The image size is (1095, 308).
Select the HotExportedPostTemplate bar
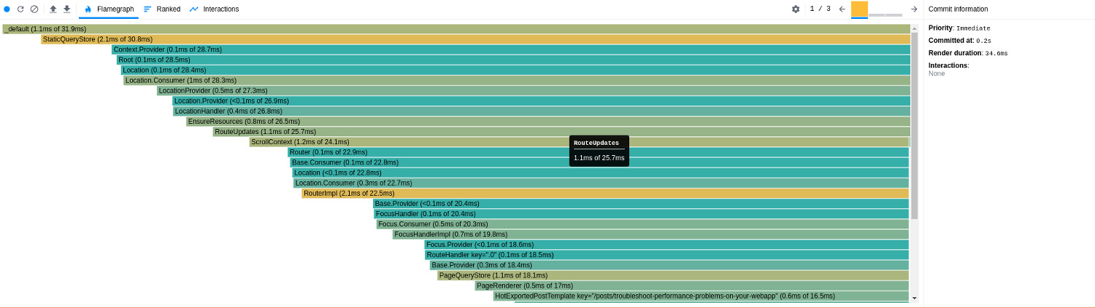pos(701,296)
